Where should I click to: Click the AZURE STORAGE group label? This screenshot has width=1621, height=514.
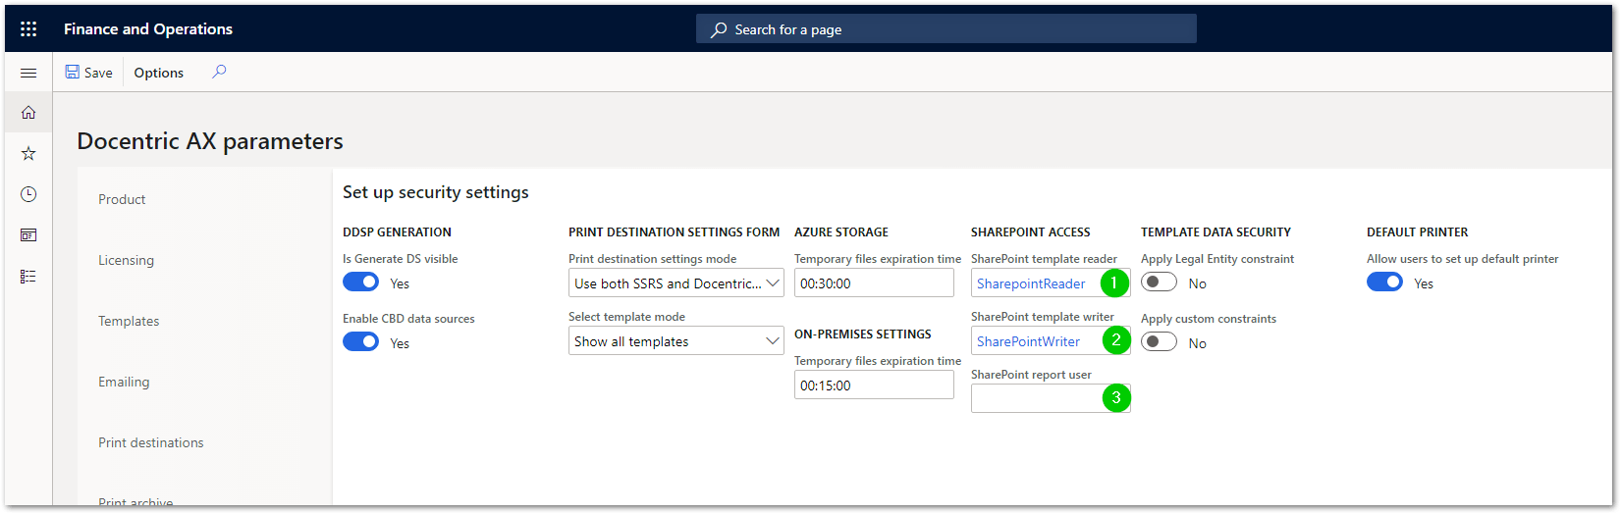point(841,232)
